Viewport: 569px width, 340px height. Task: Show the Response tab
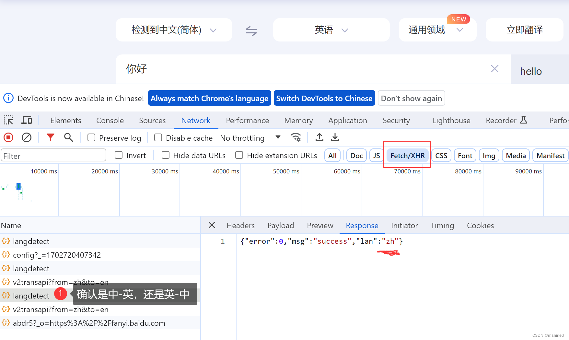[362, 225]
